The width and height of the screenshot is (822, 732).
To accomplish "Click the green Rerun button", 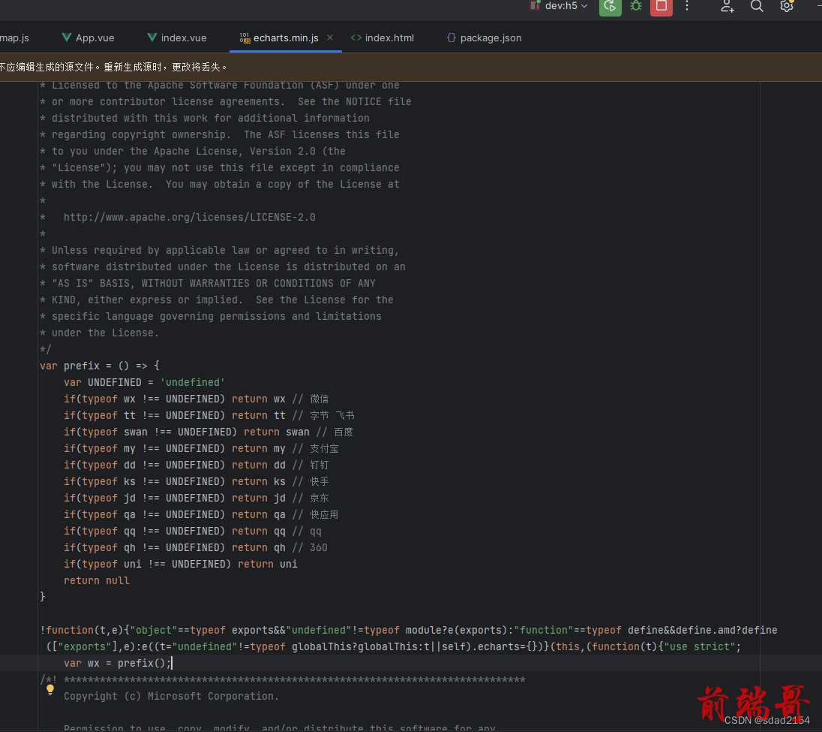I will (610, 6).
